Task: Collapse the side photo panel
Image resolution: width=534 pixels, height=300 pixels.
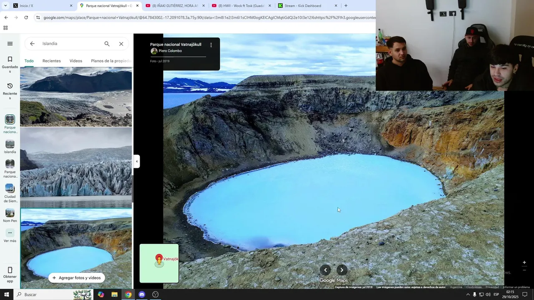Action: click(x=136, y=161)
